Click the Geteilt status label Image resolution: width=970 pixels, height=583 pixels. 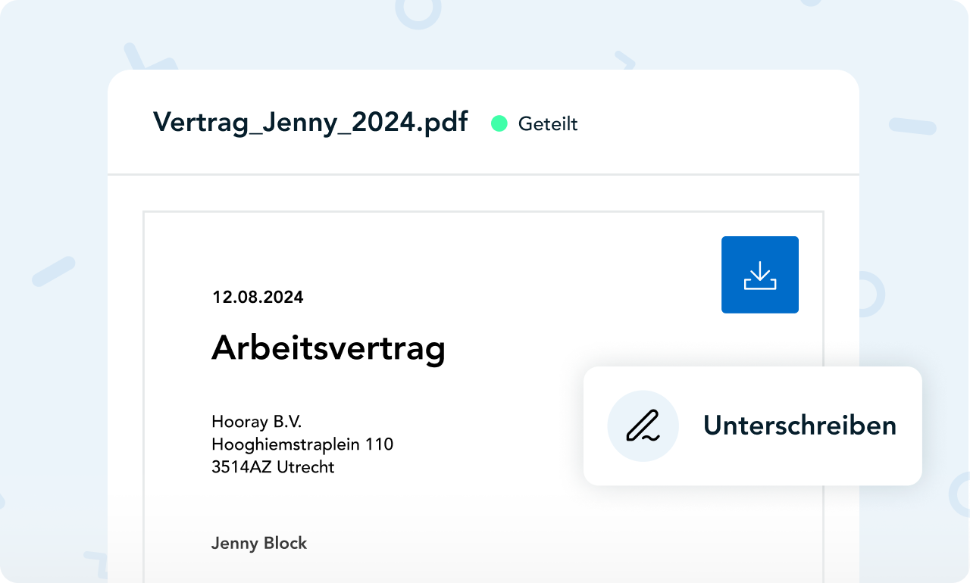coord(547,123)
